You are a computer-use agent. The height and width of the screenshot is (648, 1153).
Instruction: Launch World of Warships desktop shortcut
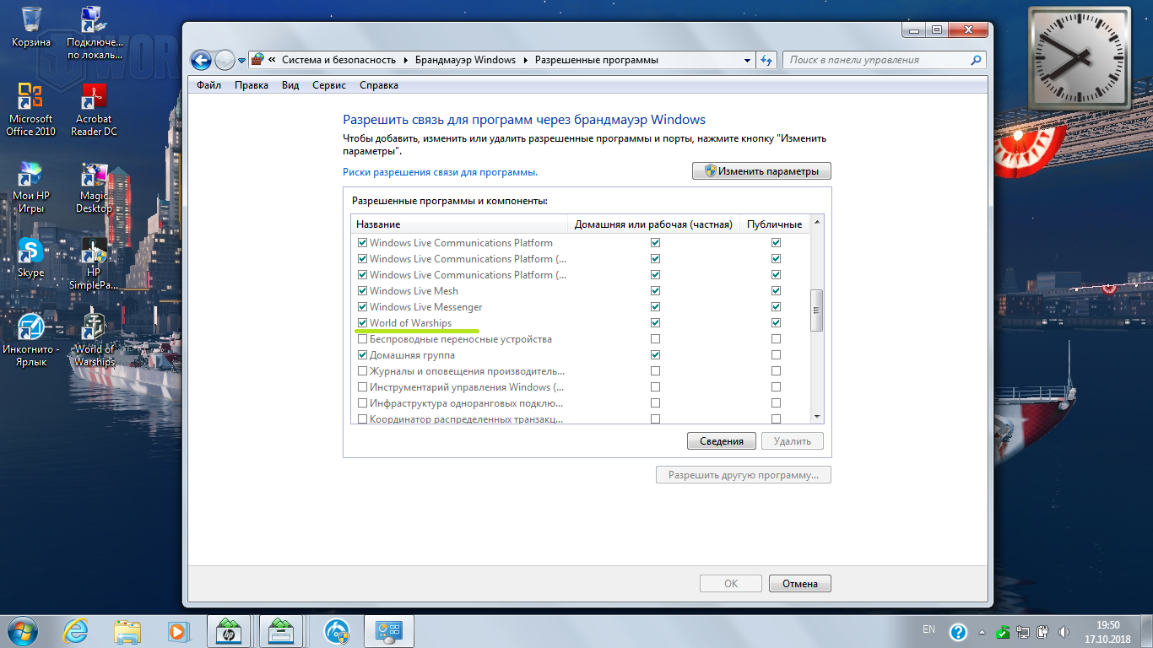(x=94, y=340)
